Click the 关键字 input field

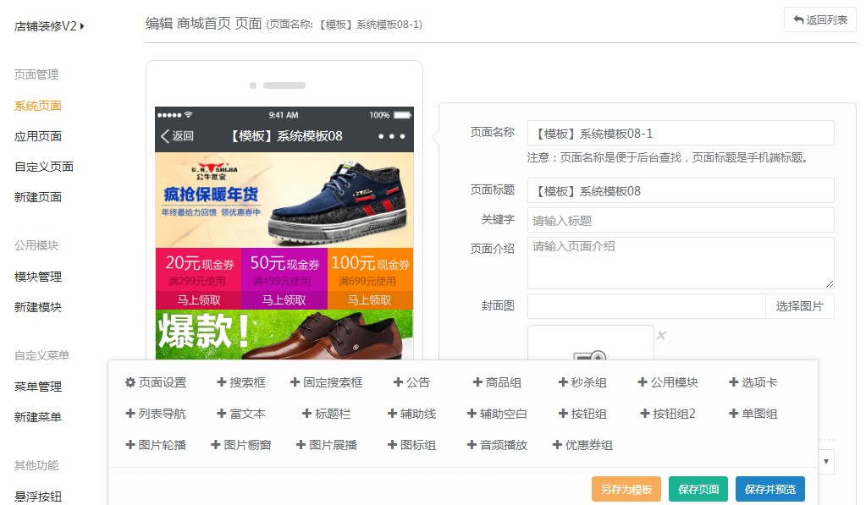(x=681, y=220)
